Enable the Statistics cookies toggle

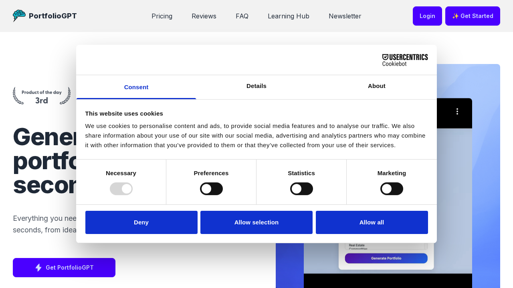pyautogui.click(x=301, y=189)
